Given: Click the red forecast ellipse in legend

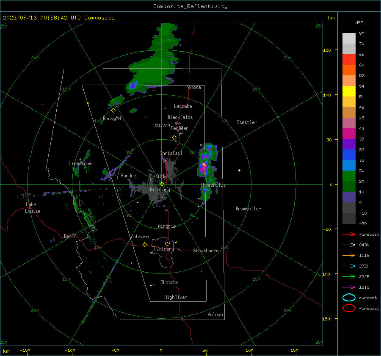Looking at the screenshot, I should pyautogui.click(x=349, y=308).
